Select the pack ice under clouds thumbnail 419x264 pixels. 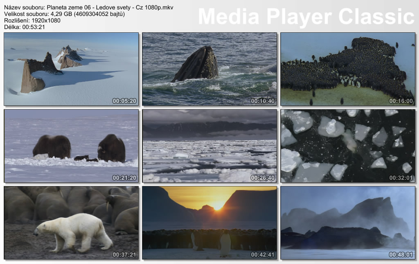click(209, 145)
